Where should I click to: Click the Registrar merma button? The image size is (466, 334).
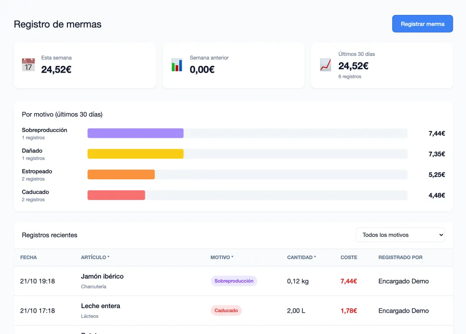click(423, 24)
